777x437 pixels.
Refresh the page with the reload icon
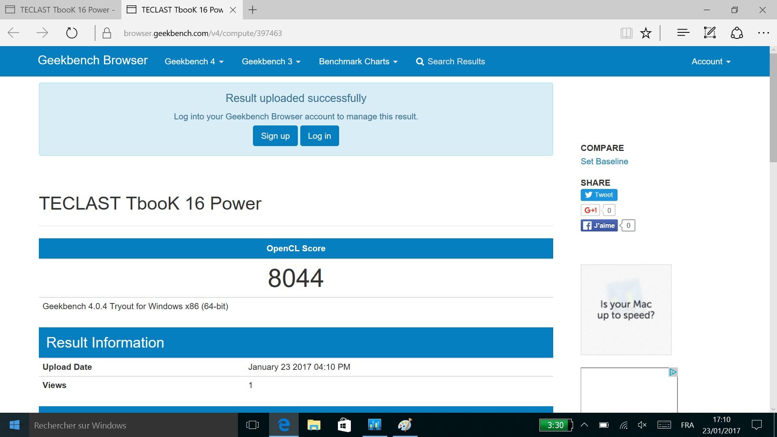point(72,33)
